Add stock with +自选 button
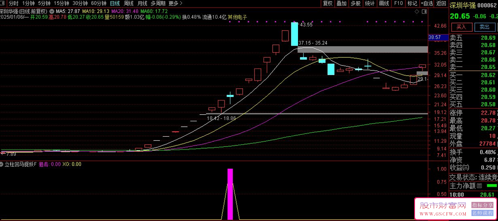 [426, 3]
